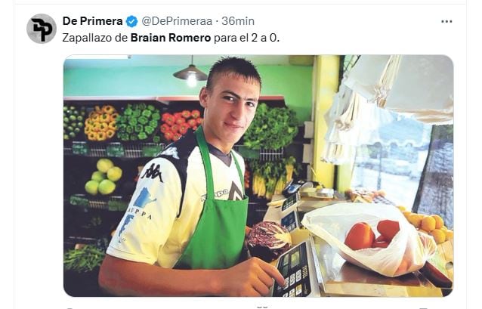Click the scale keypad in the photo

point(292,271)
